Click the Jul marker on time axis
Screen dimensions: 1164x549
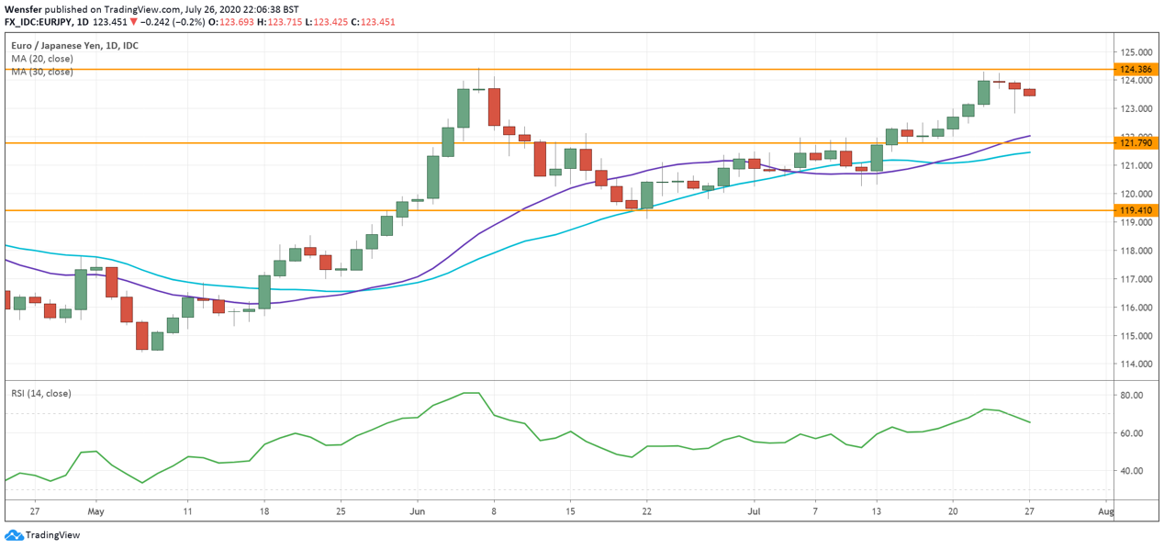(754, 512)
